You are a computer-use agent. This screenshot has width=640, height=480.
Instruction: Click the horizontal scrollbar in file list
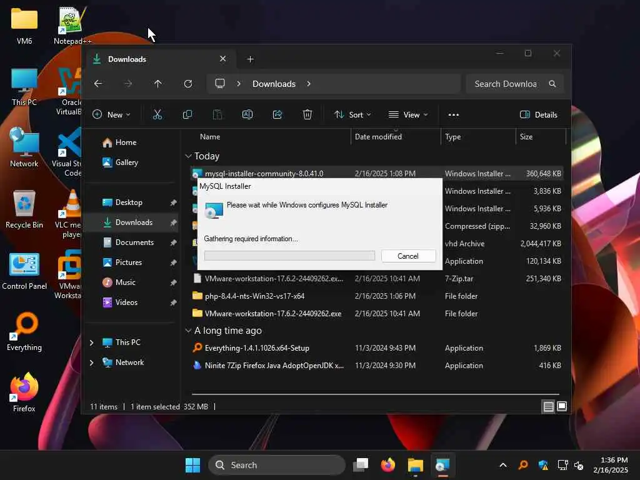click(x=376, y=394)
